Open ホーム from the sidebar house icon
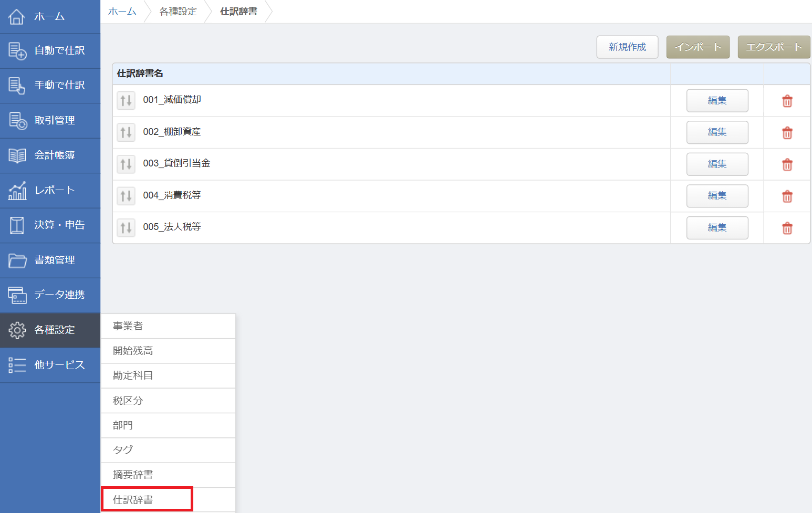The height and width of the screenshot is (513, 812). coord(17,17)
